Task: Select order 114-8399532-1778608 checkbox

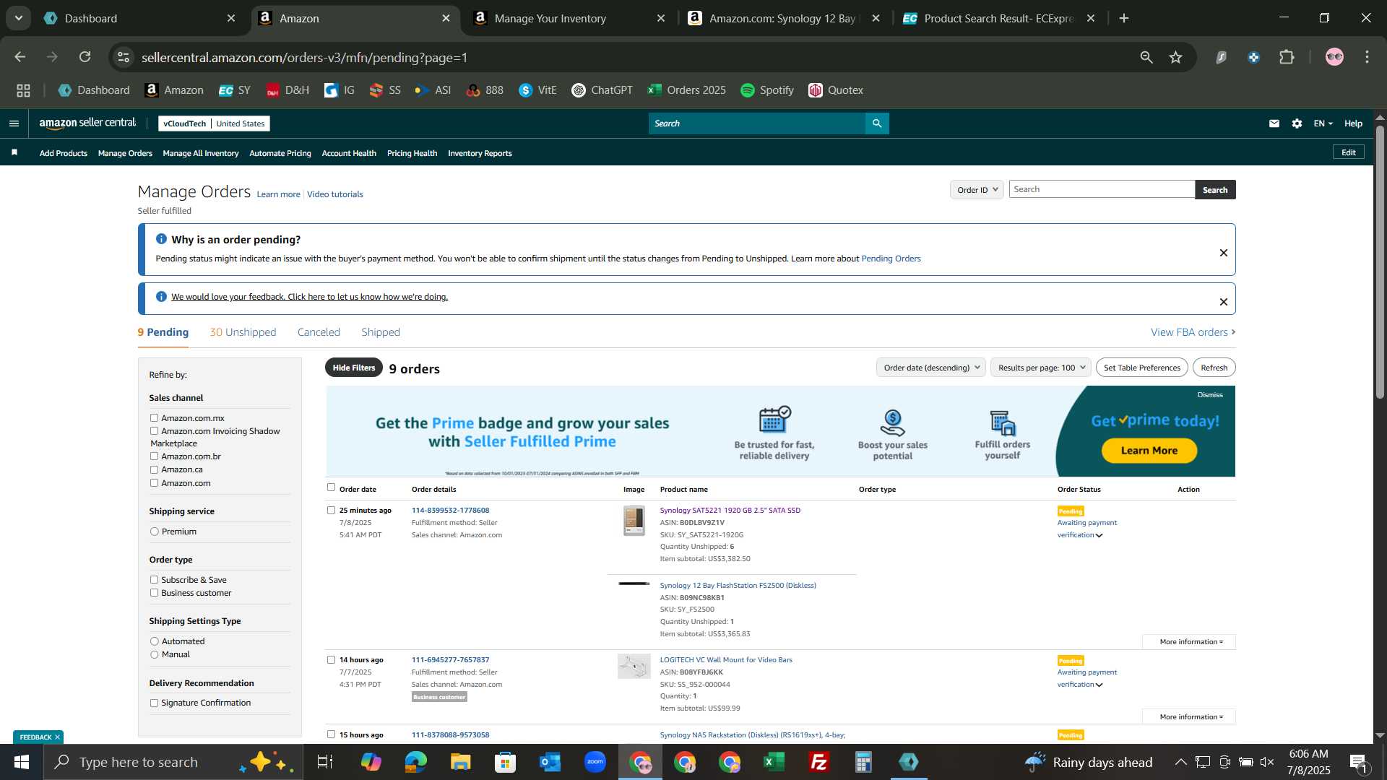Action: [x=331, y=510]
